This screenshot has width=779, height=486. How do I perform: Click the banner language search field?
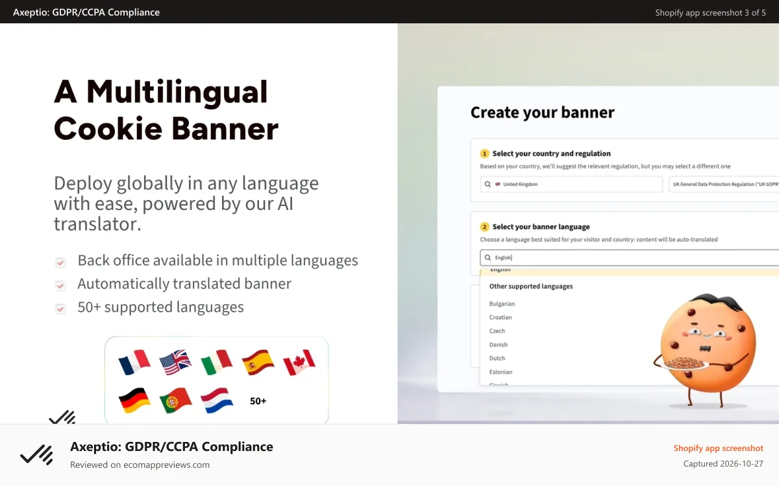(x=629, y=257)
